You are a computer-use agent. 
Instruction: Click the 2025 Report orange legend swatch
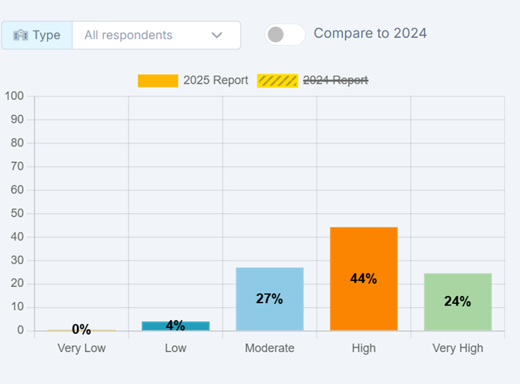157,81
